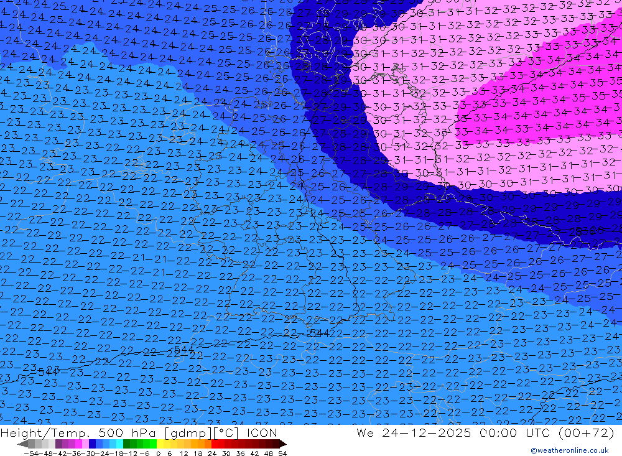Click legend value "0"
Viewport: 622px width, 456px height.
point(158,454)
